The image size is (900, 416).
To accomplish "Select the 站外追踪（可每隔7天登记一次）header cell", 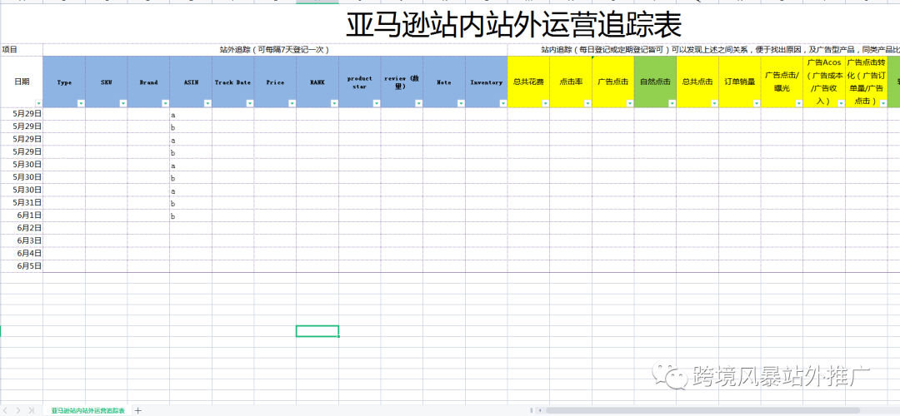I will pos(275,49).
